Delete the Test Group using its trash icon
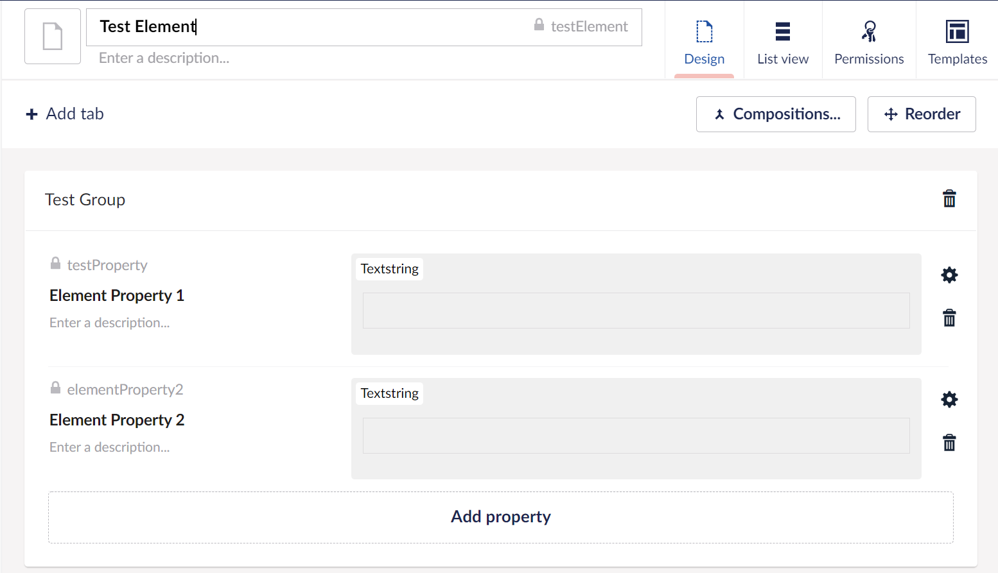The width and height of the screenshot is (998, 573). coord(949,199)
